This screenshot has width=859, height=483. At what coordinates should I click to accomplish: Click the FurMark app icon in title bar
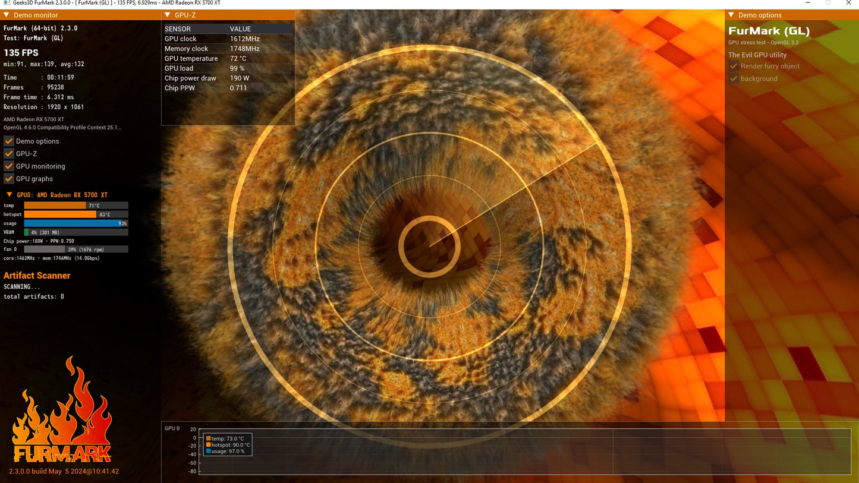[7, 3]
